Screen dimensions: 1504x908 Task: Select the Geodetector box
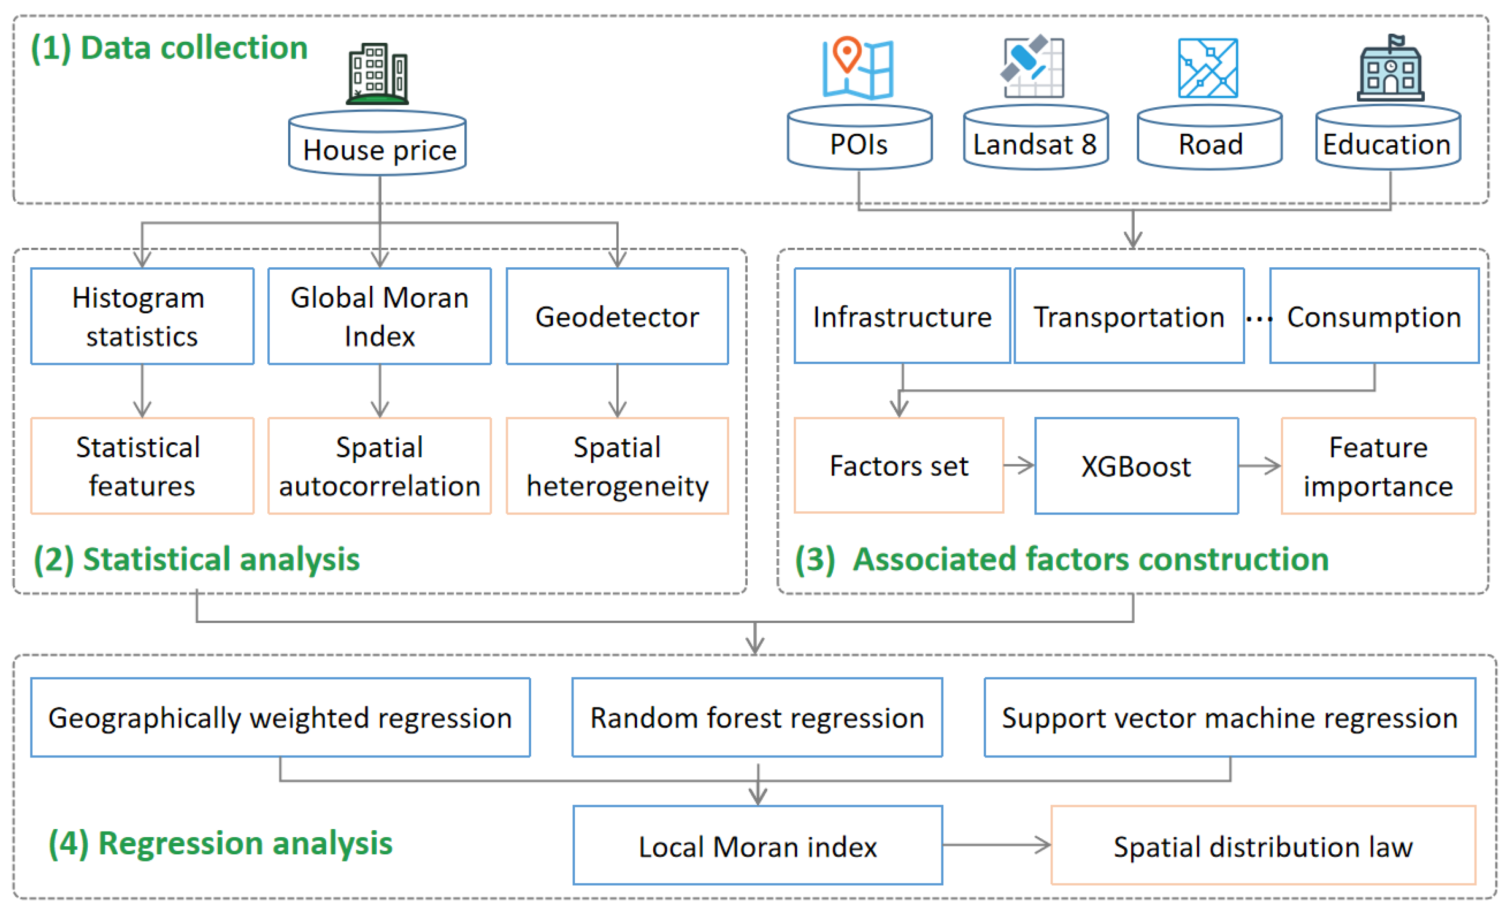(x=617, y=316)
